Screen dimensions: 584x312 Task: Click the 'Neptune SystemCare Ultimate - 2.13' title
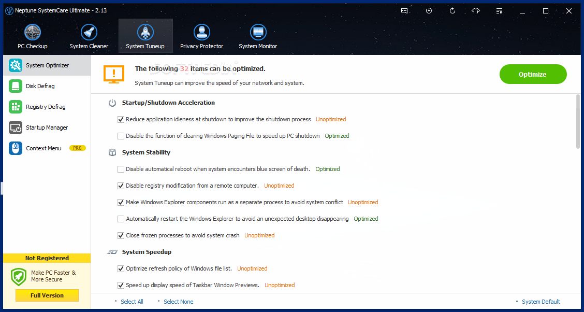[61, 10]
